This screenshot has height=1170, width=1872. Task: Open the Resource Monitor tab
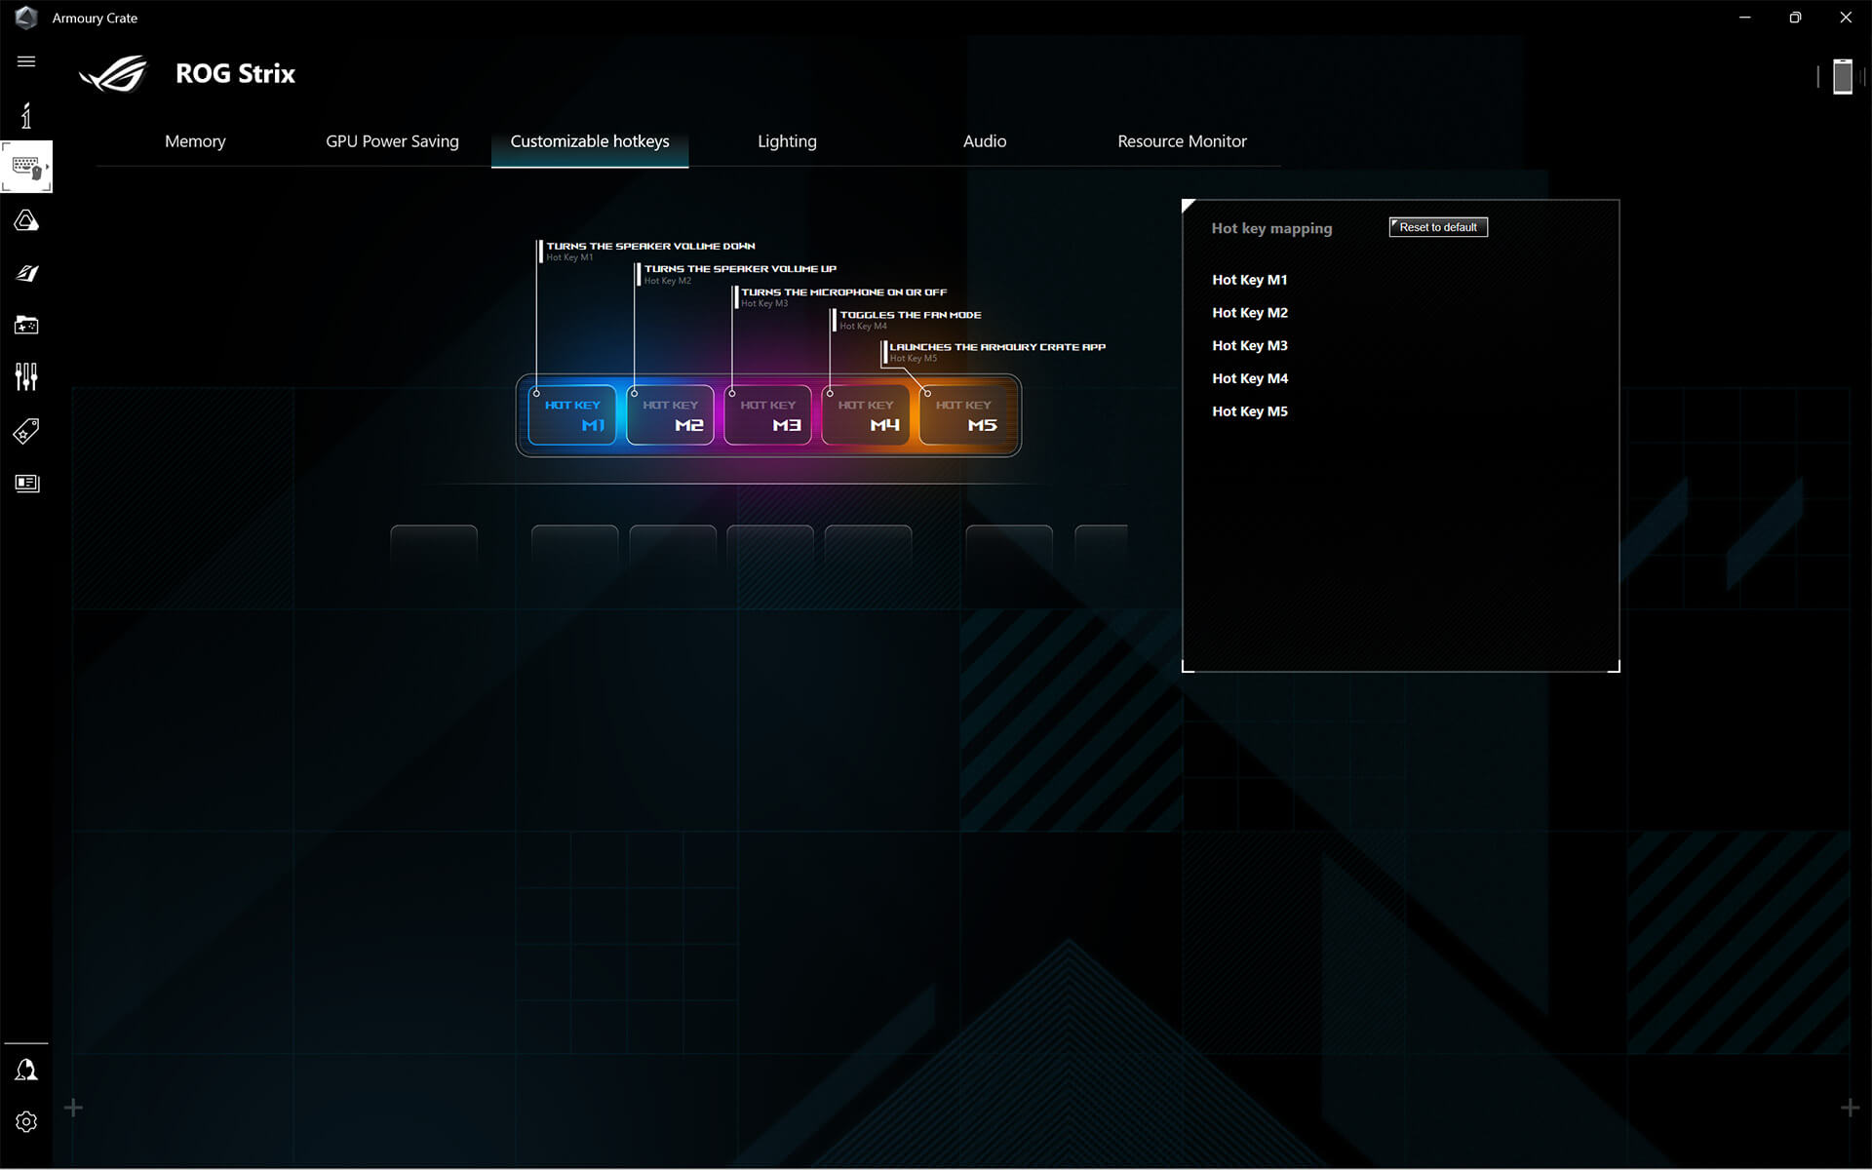[x=1182, y=140]
